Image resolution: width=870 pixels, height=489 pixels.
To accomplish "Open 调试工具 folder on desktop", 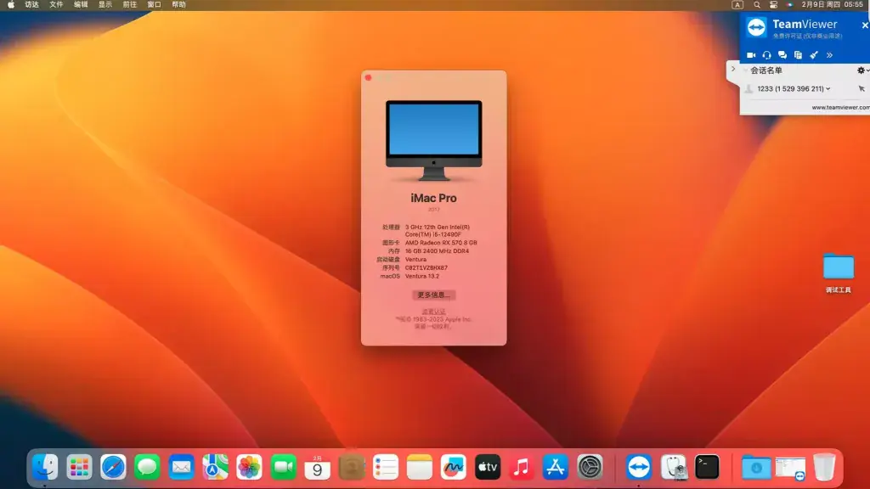I will pos(838,273).
